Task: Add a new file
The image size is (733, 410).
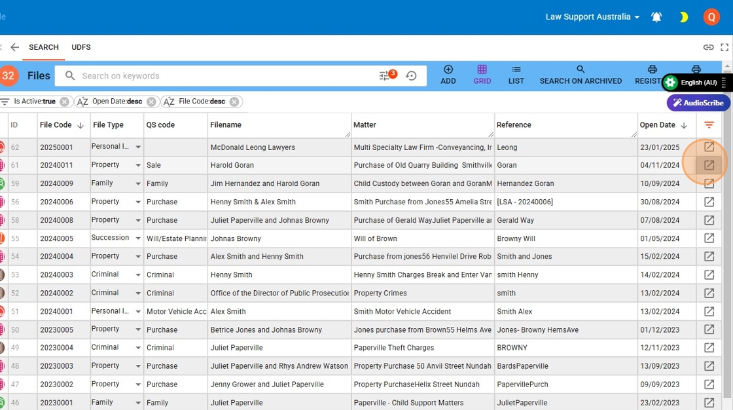Action: (x=448, y=75)
